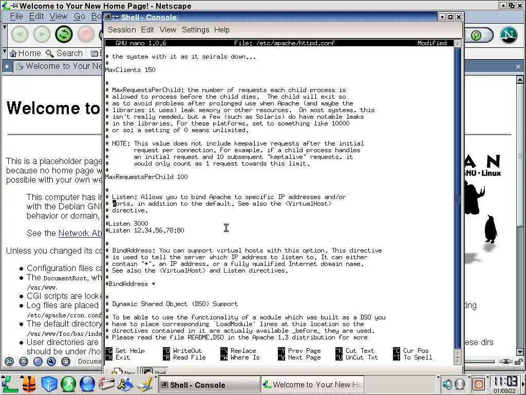Click Netscape's red Stop button
The width and height of the screenshot is (526, 395).
(86, 34)
